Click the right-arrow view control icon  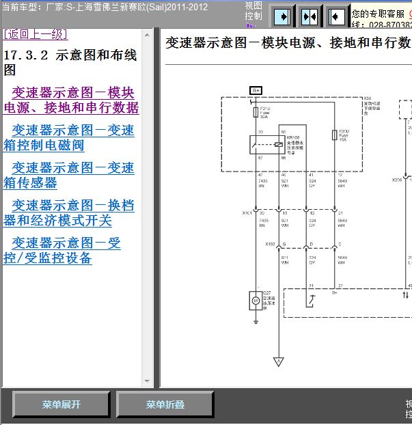point(282,17)
